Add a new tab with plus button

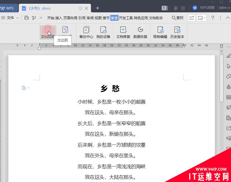pos(98,8)
